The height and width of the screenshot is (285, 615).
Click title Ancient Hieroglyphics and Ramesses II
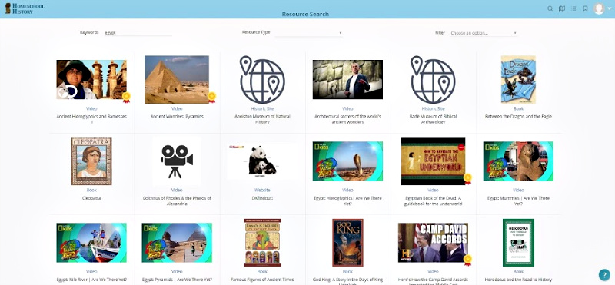[x=91, y=119]
